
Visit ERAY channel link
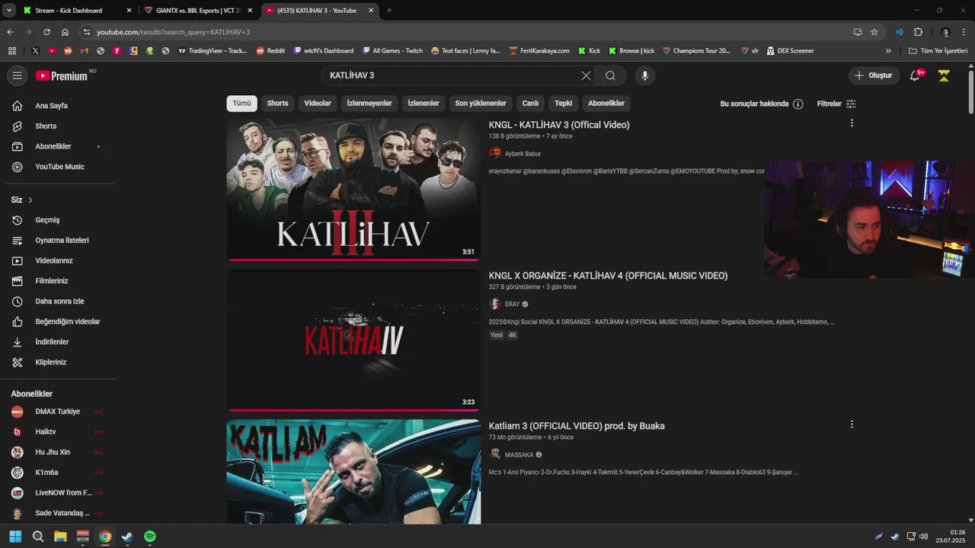[x=512, y=304]
